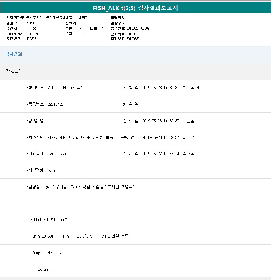
Task: Click the Sample adequacy label
Action: (47, 253)
